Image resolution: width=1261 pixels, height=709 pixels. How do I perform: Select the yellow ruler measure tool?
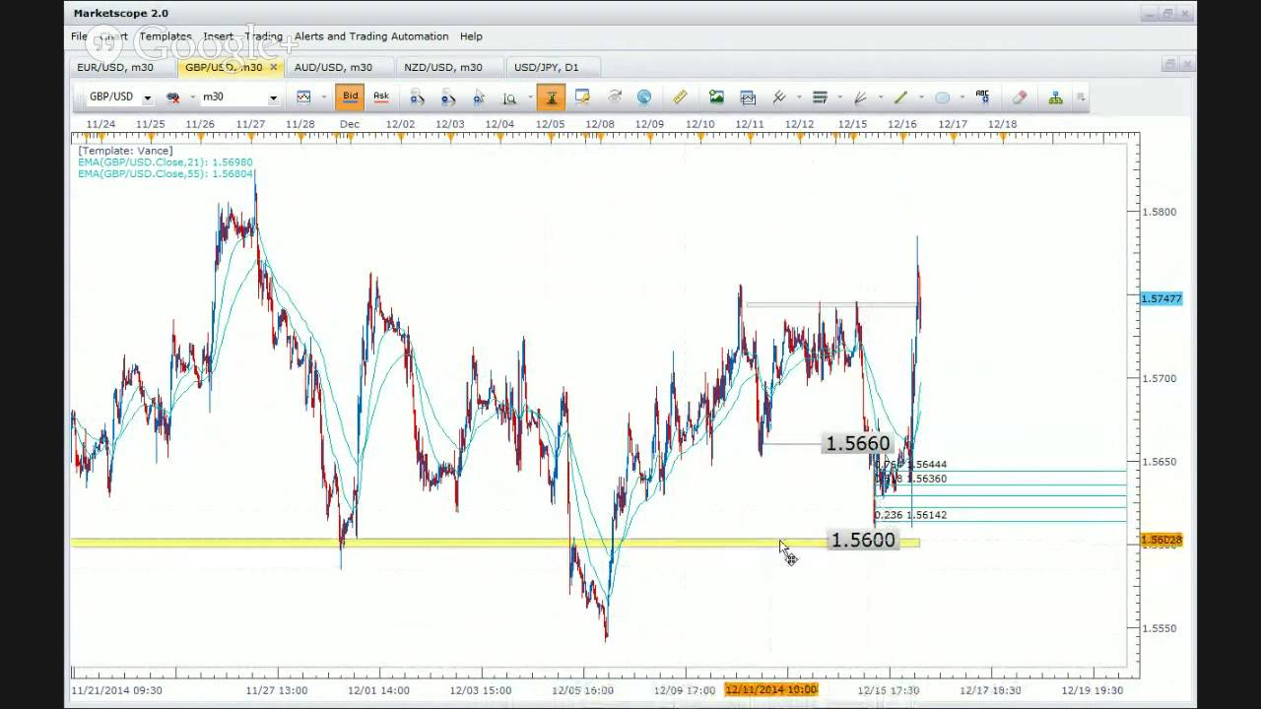tap(680, 97)
